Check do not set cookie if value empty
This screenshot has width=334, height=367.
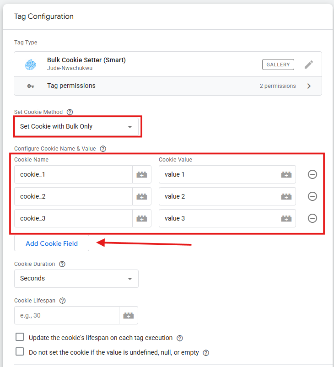20,352
